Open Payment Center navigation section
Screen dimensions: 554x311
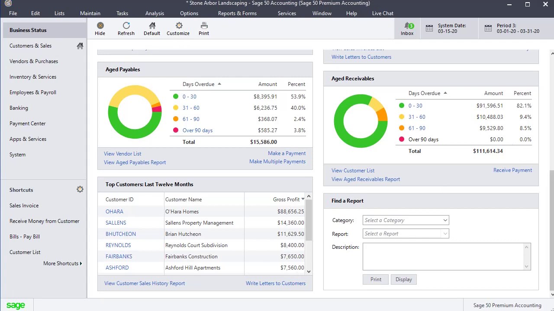click(27, 124)
